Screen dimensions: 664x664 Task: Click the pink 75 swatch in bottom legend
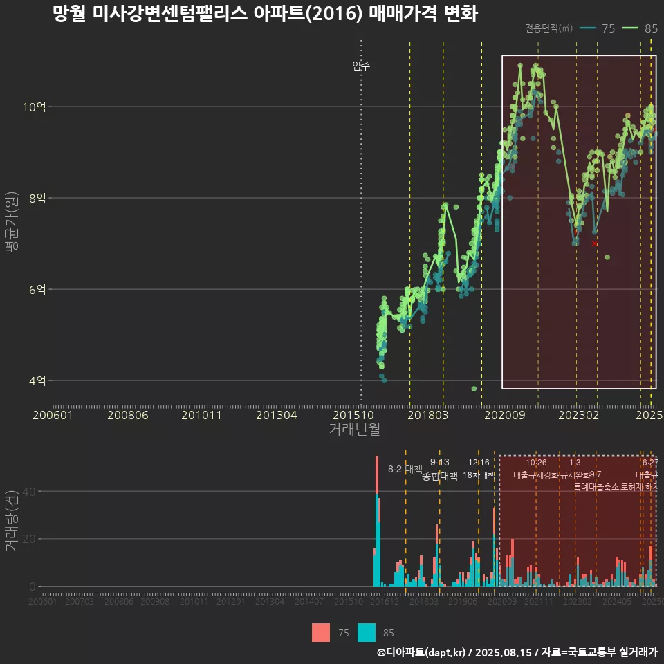point(320,633)
